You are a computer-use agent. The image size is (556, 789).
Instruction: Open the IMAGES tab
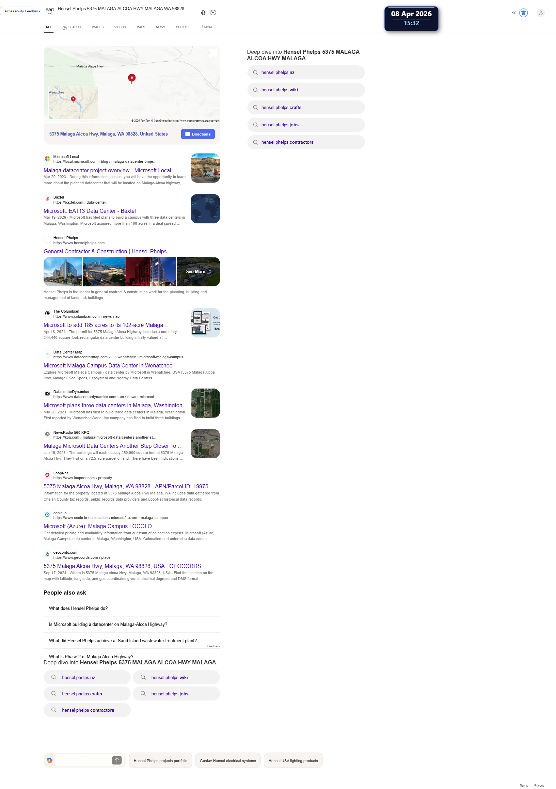tap(98, 27)
